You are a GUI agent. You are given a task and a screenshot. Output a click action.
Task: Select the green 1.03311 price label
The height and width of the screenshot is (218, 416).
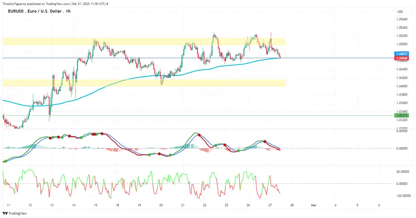pos(402,115)
